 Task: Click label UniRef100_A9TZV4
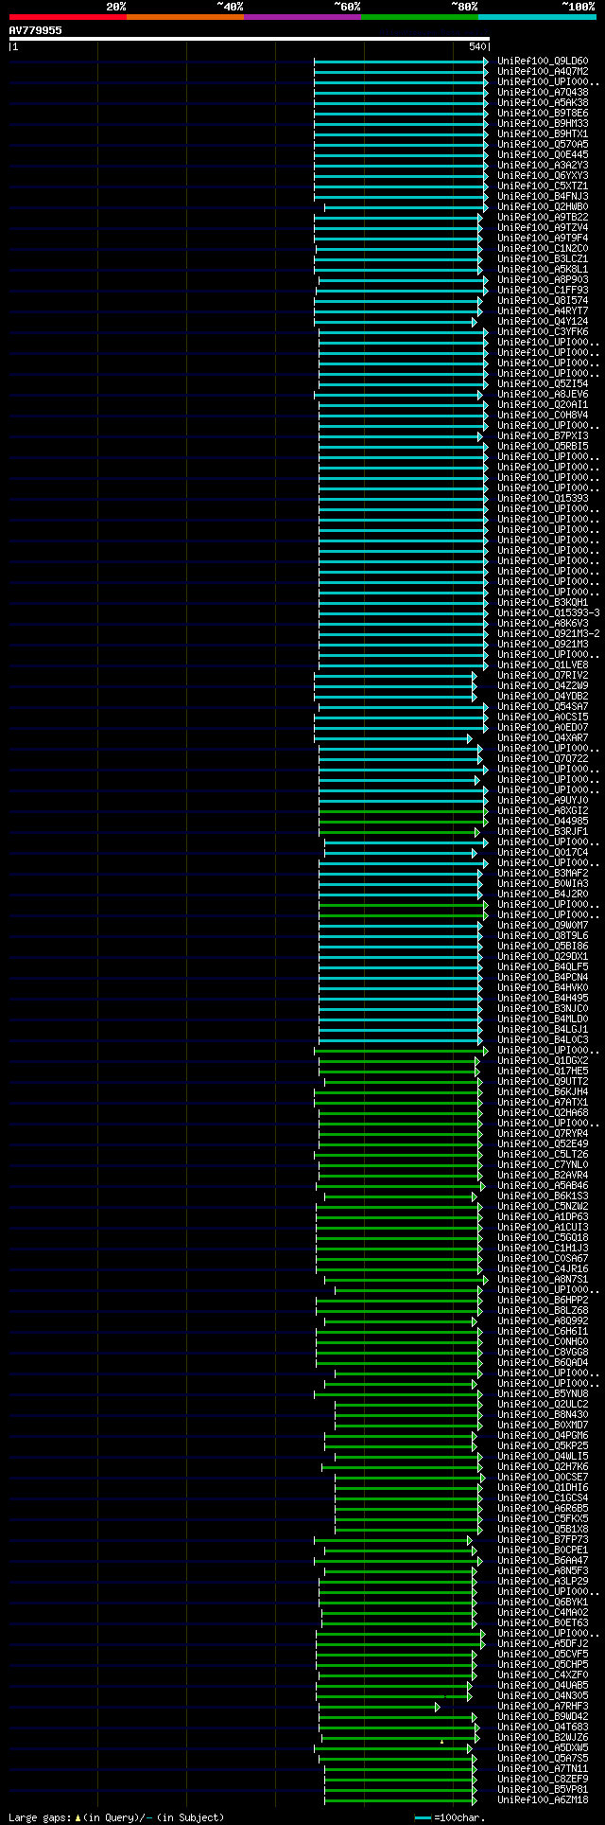[543, 228]
